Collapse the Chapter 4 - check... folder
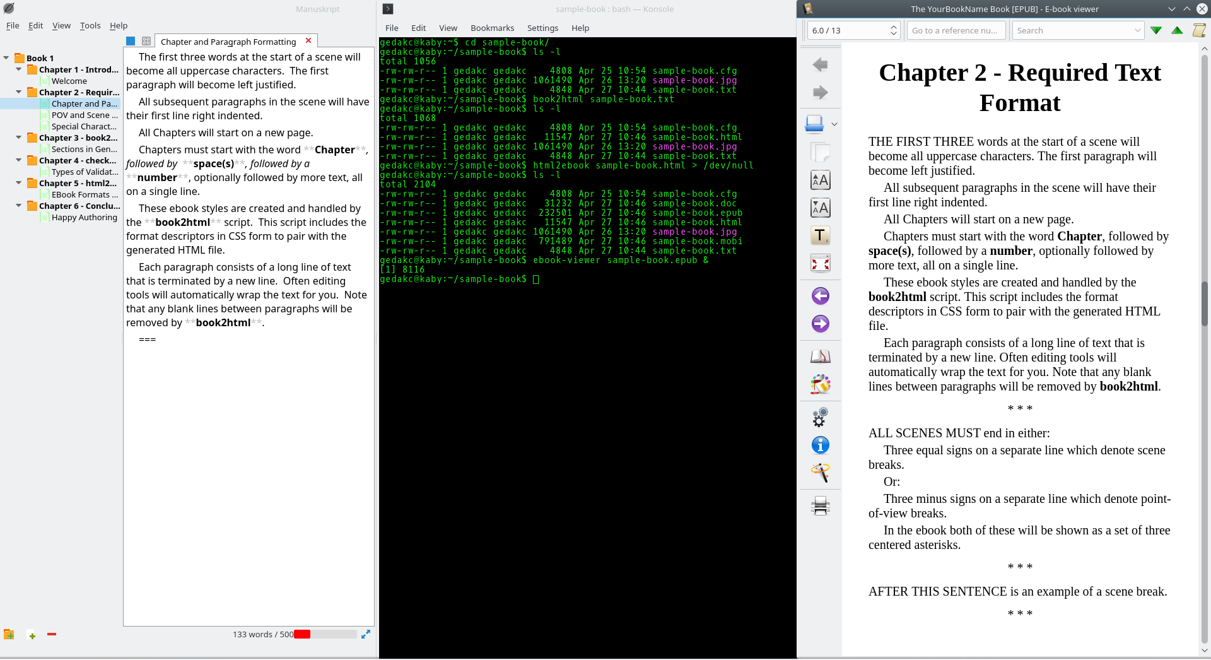 (19, 160)
